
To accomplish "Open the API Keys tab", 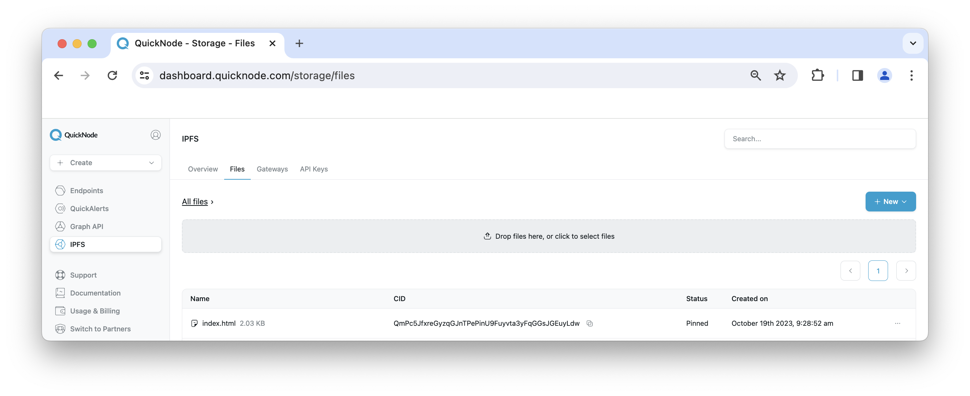I will point(314,169).
